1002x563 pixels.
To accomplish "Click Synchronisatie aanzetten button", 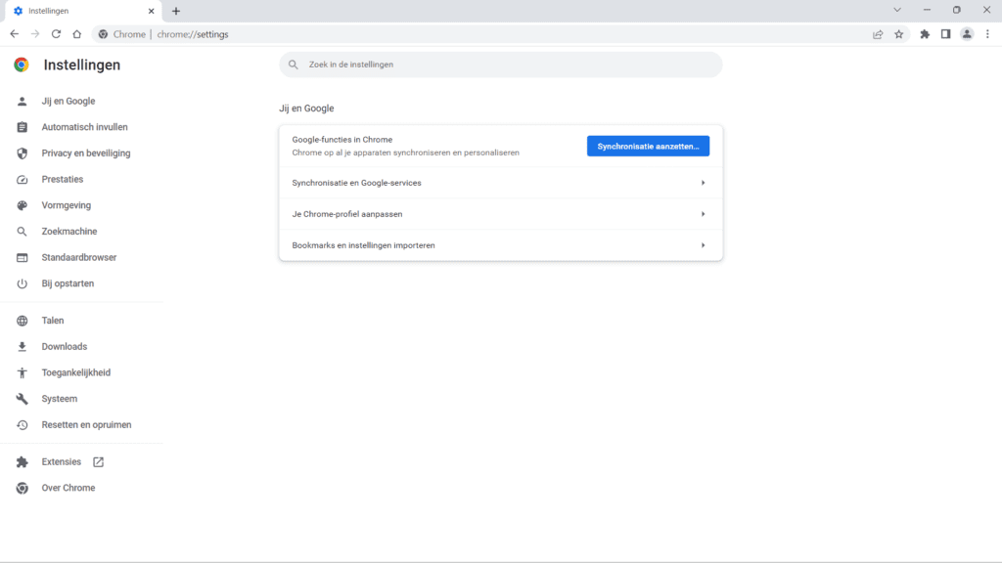I will [648, 147].
